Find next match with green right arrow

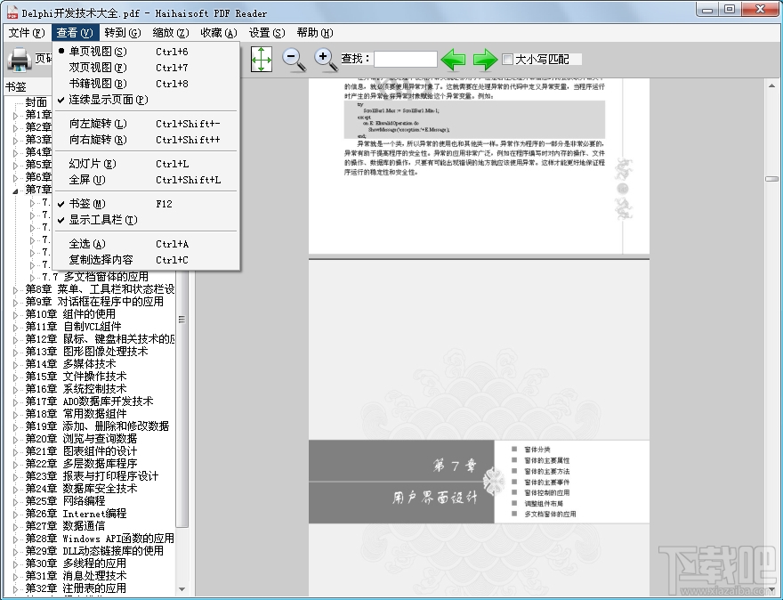pos(485,59)
